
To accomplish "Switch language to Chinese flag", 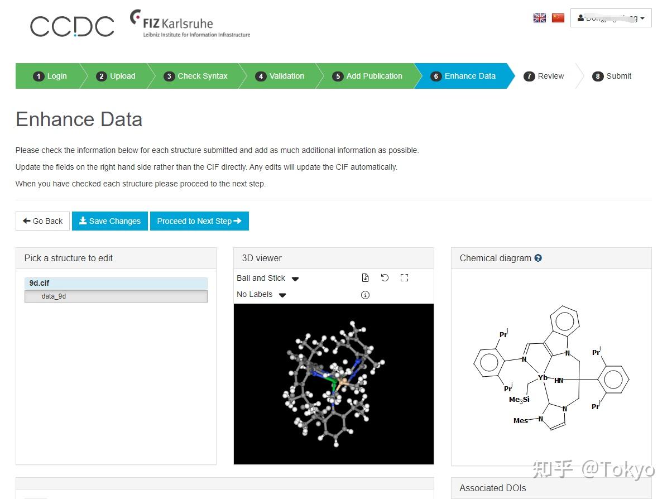I will (x=558, y=18).
